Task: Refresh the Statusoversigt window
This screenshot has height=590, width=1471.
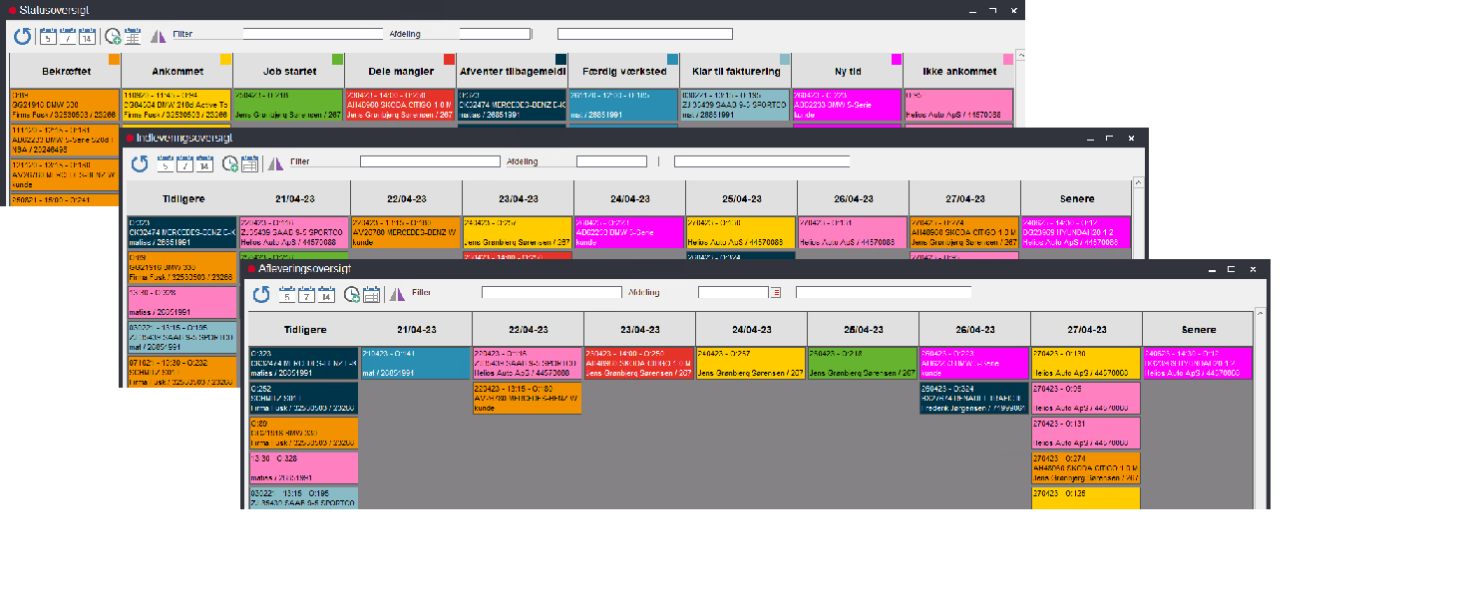Action: point(22,37)
